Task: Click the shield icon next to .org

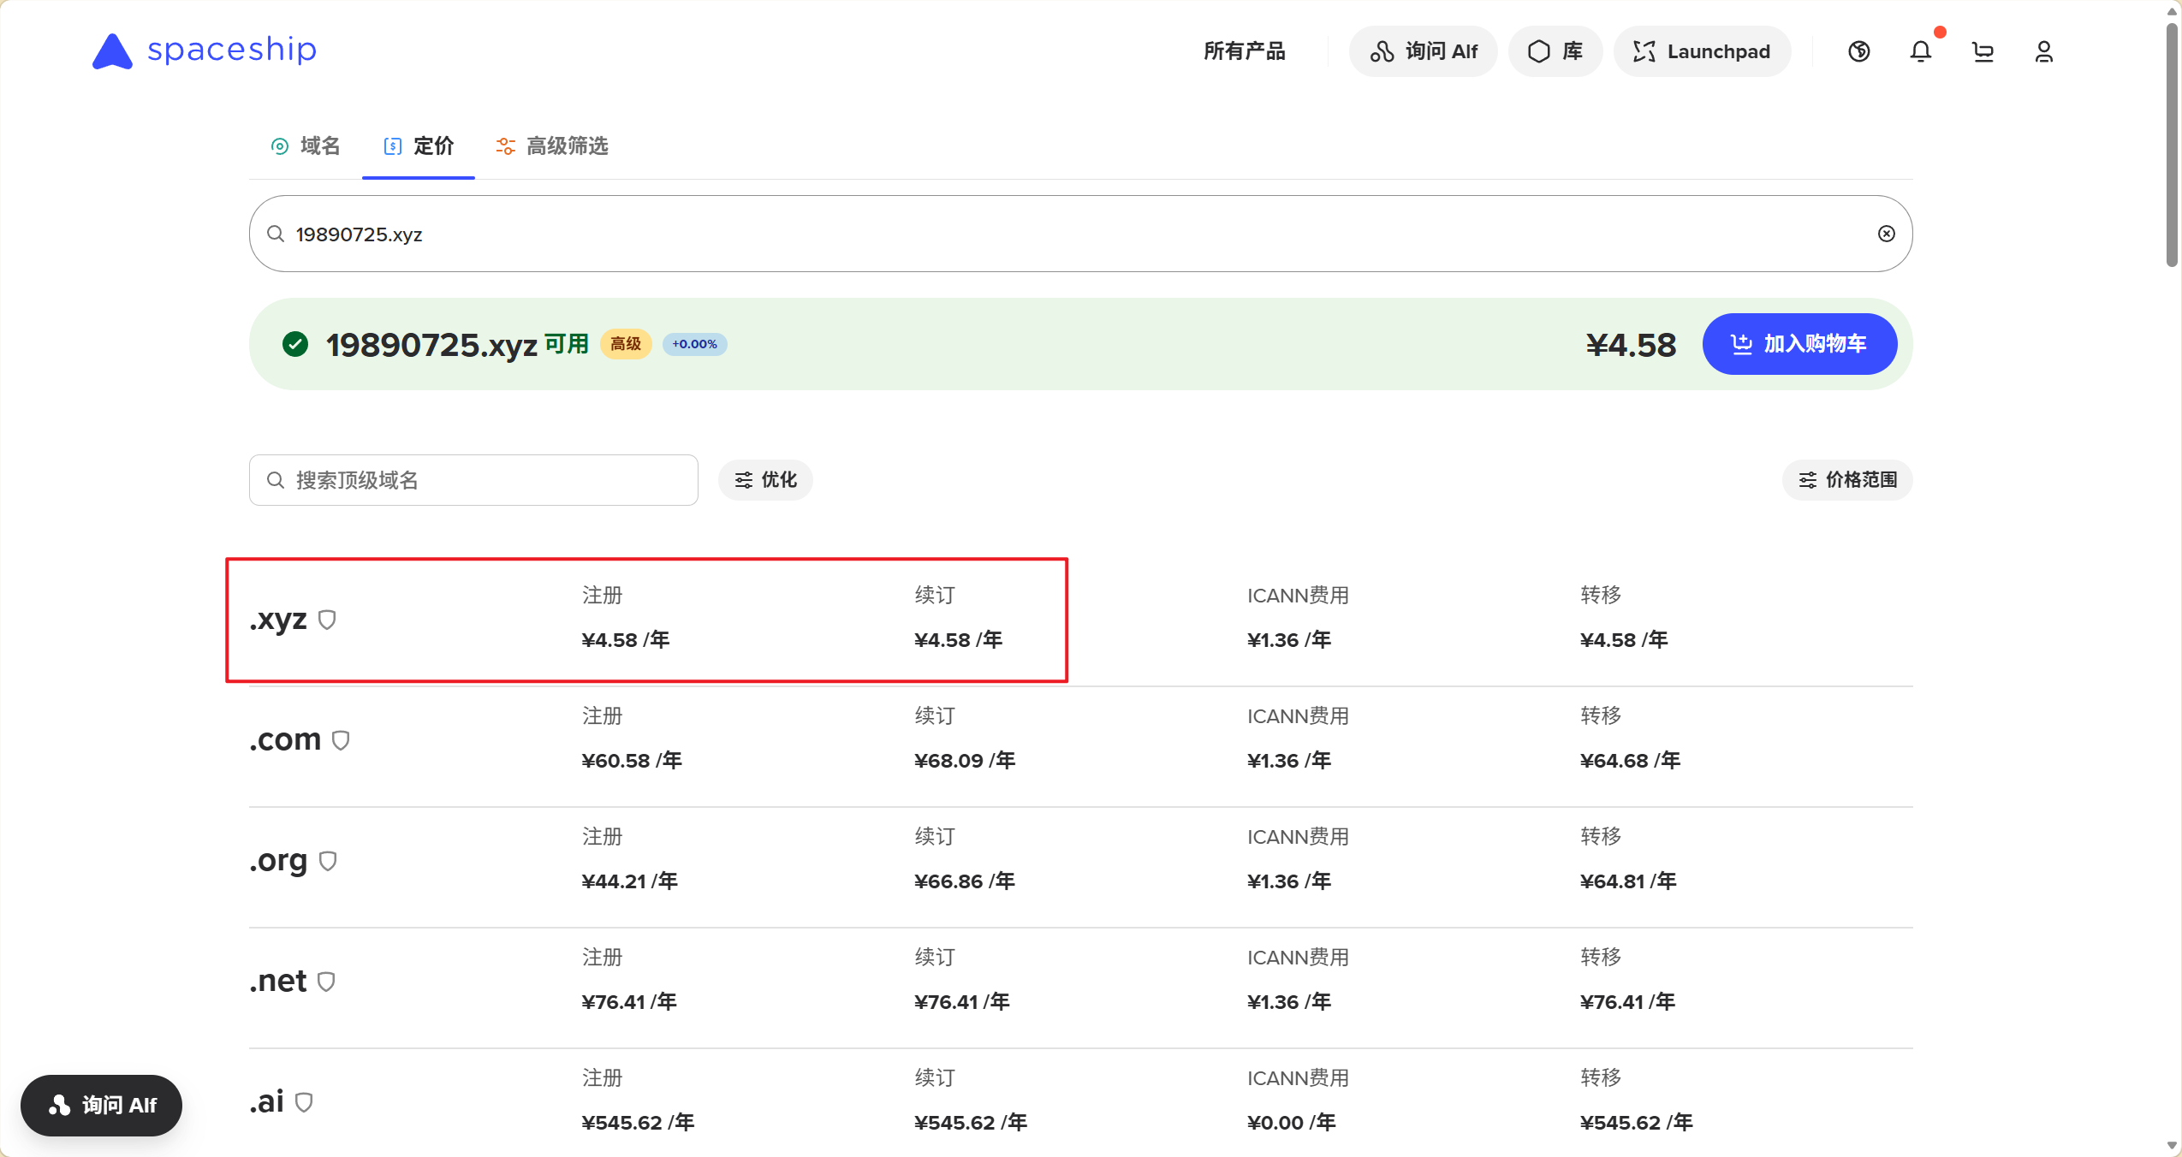Action: pos(328,861)
